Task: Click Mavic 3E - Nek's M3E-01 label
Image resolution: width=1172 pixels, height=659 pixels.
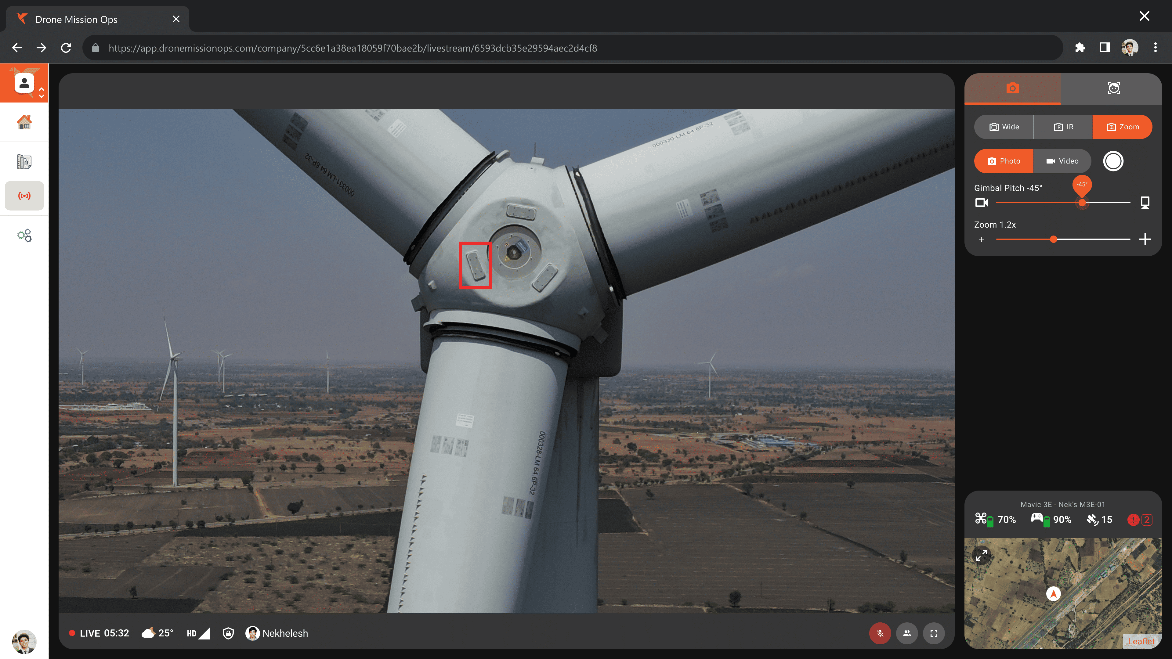Action: (x=1063, y=504)
